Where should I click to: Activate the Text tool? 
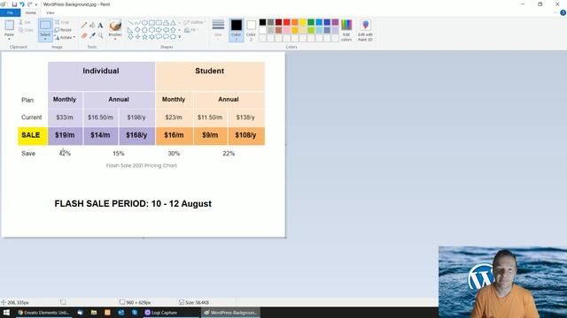[100, 26]
